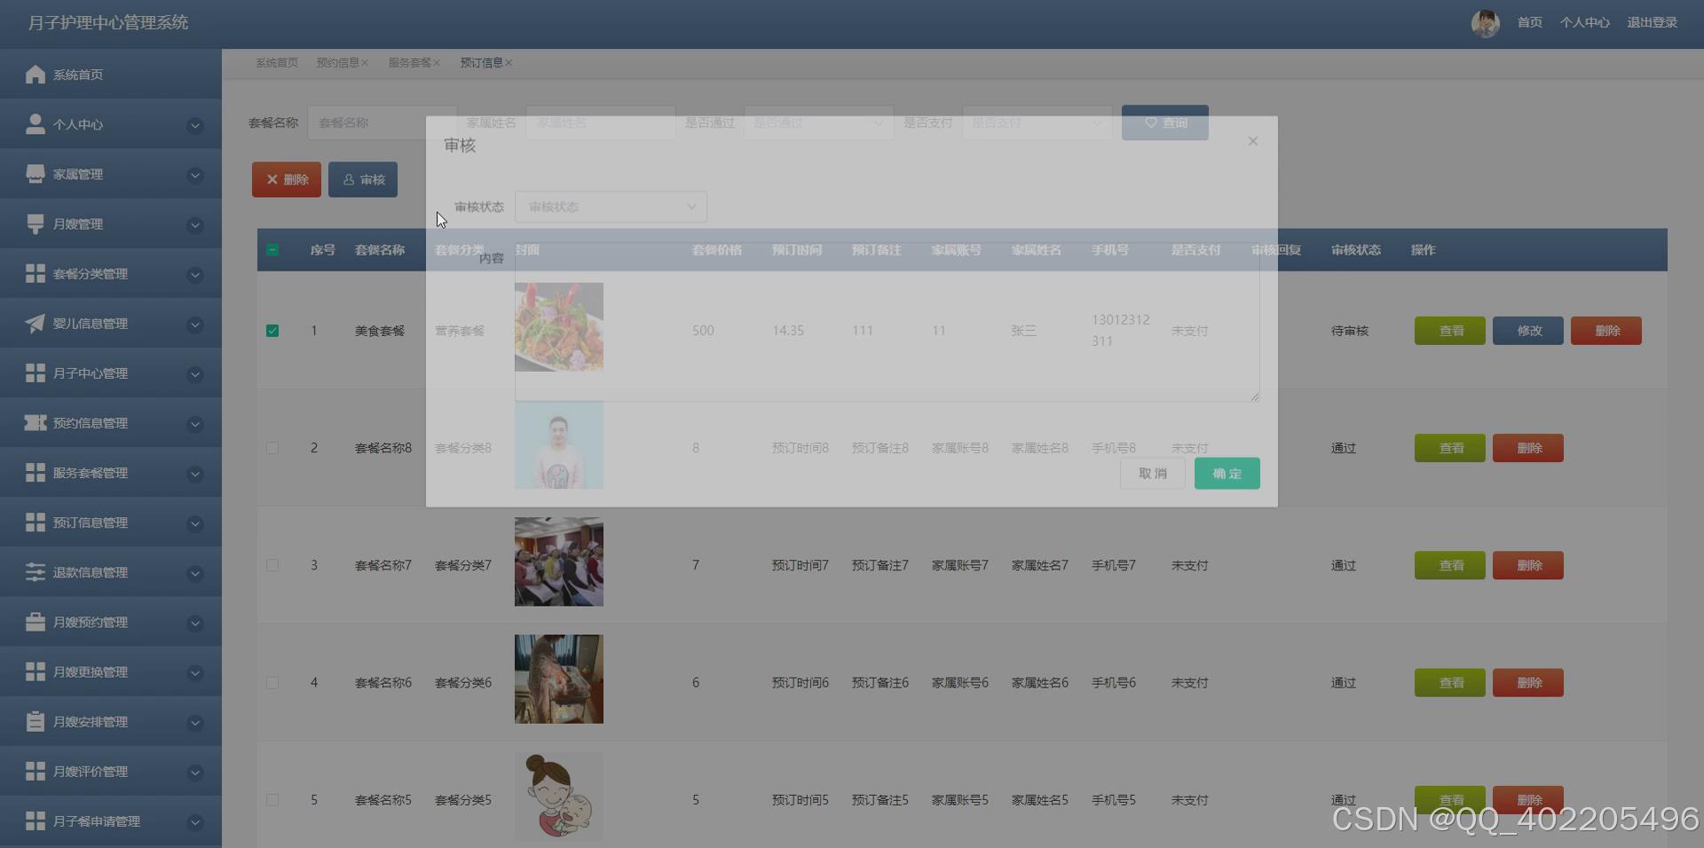Click the 待审核 status in row 1
Image resolution: width=1704 pixels, height=848 pixels.
pos(1349,331)
